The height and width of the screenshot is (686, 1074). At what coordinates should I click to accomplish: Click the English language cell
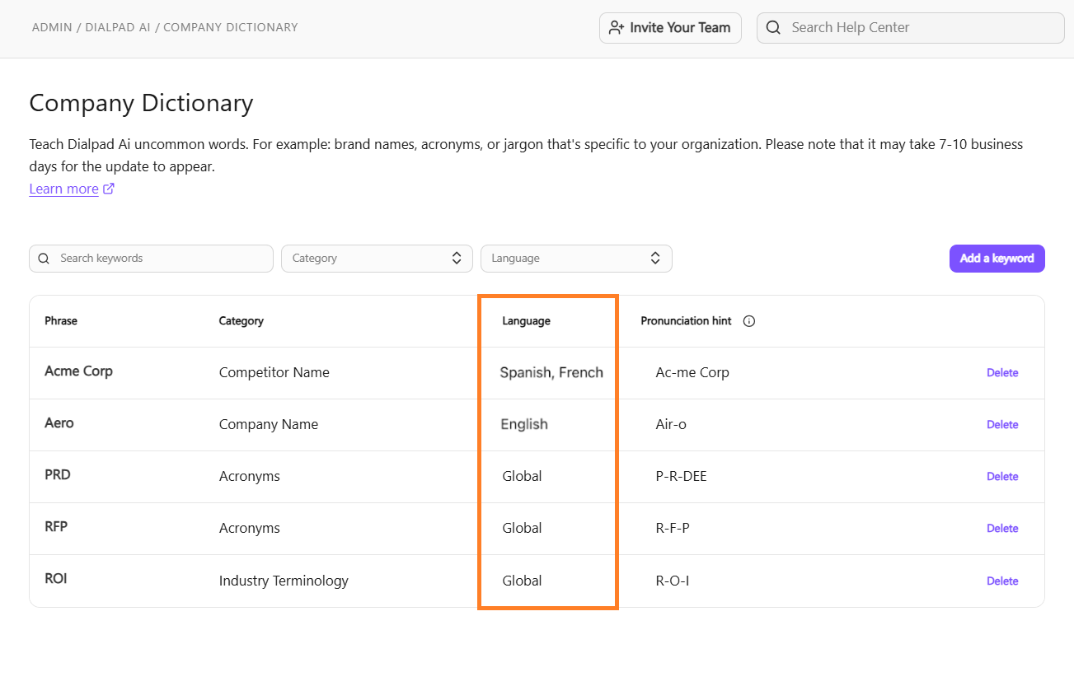coord(524,424)
